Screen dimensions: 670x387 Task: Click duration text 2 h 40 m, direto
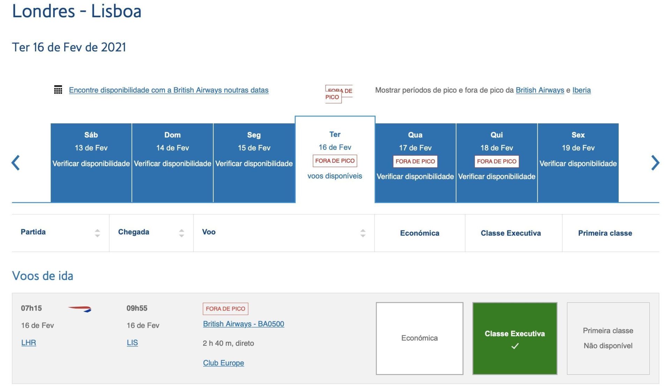pos(228,343)
